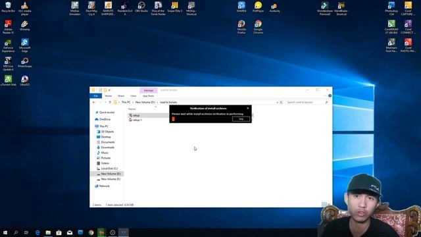Image resolution: width=421 pixels, height=237 pixels.
Task: Select the Devil May Cry 4 icon
Action: [91, 8]
